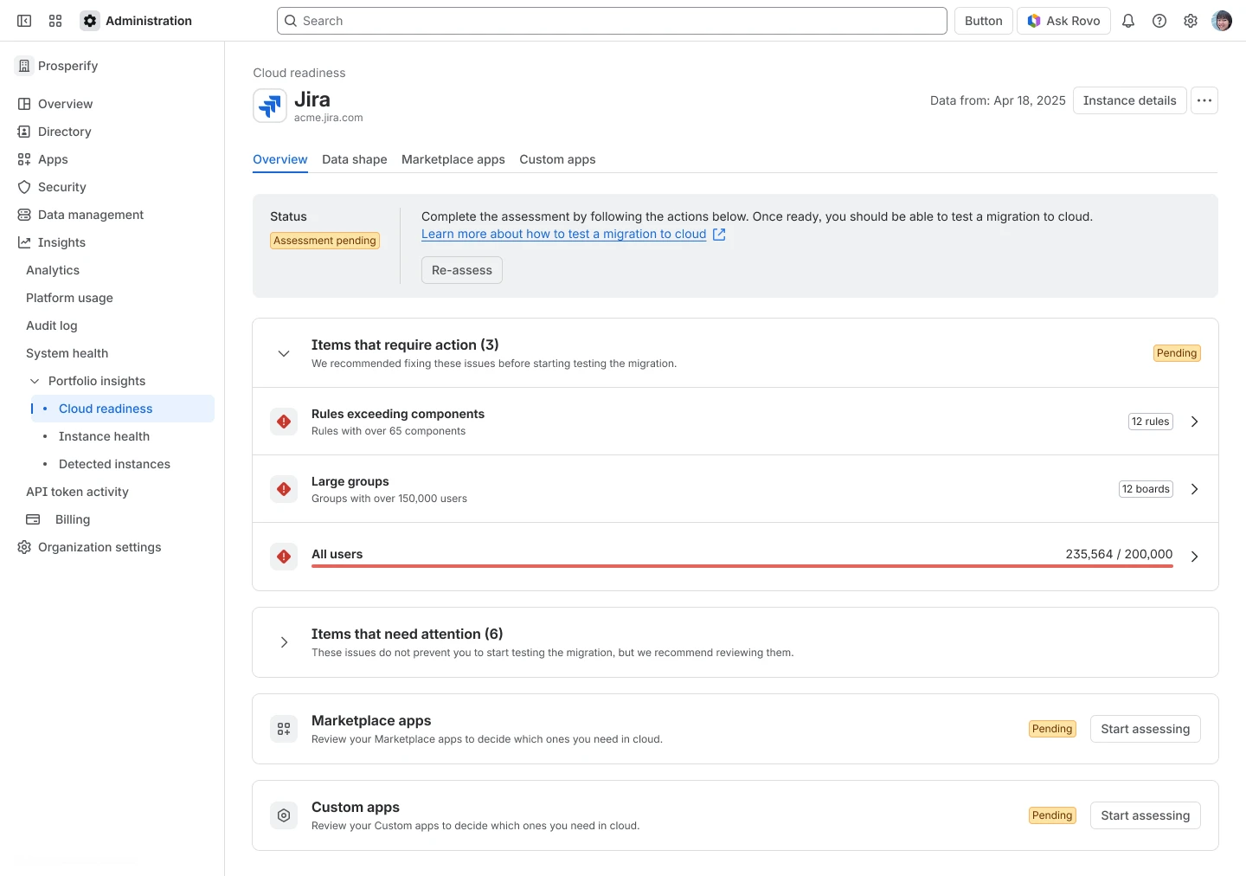This screenshot has width=1246, height=876.
Task: Open the help question mark icon
Action: 1159,21
